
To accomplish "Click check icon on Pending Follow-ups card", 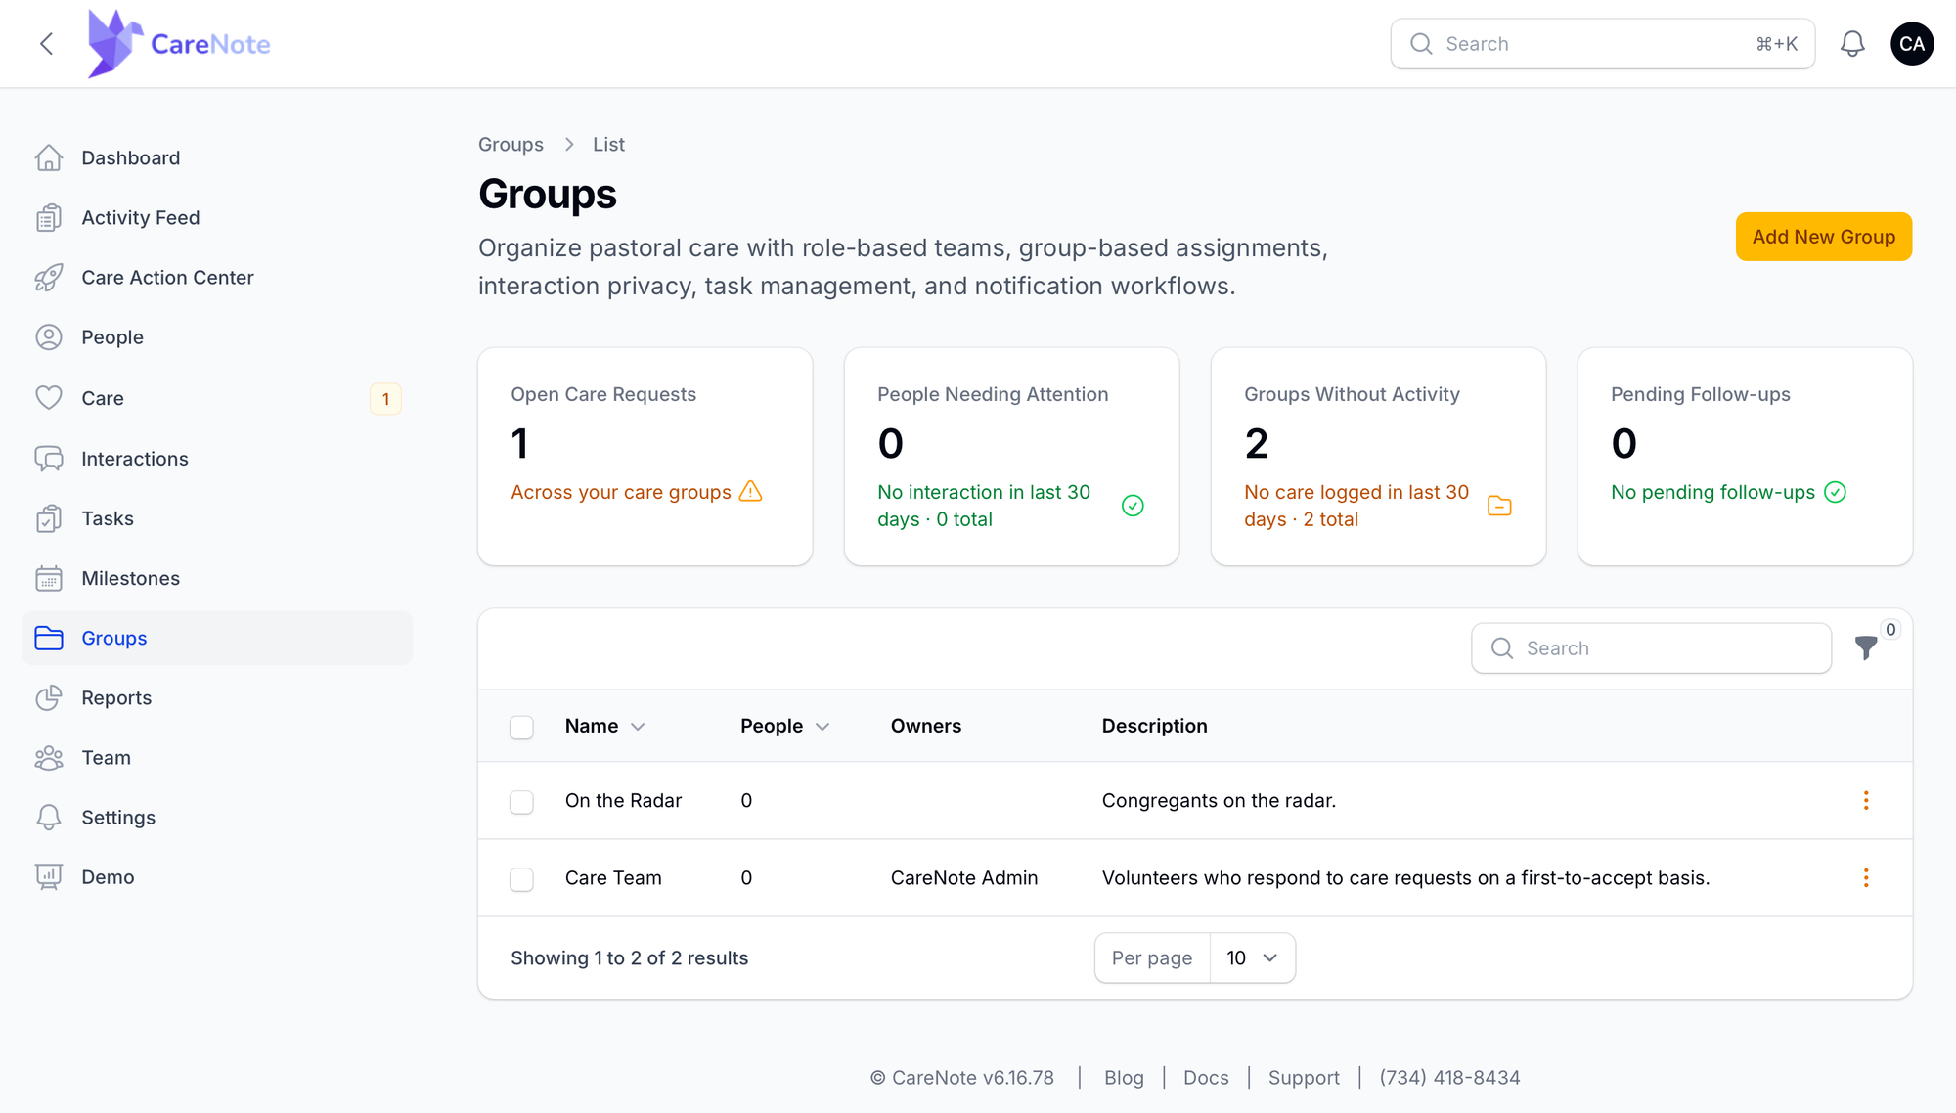I will pos(1836,492).
